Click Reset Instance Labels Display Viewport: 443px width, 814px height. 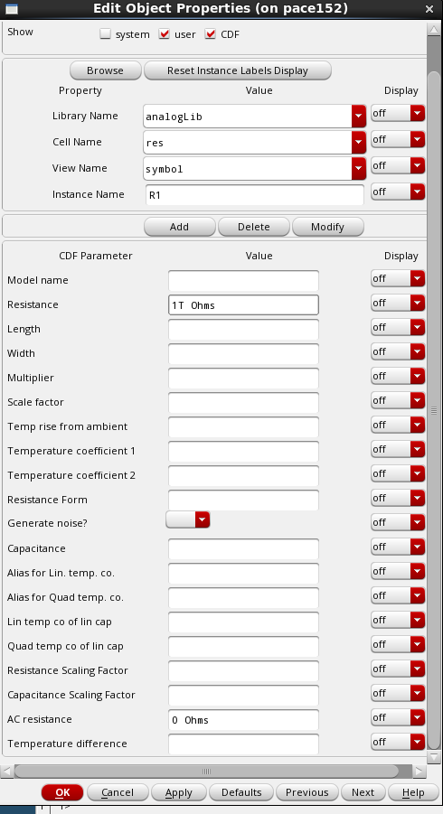click(x=238, y=70)
